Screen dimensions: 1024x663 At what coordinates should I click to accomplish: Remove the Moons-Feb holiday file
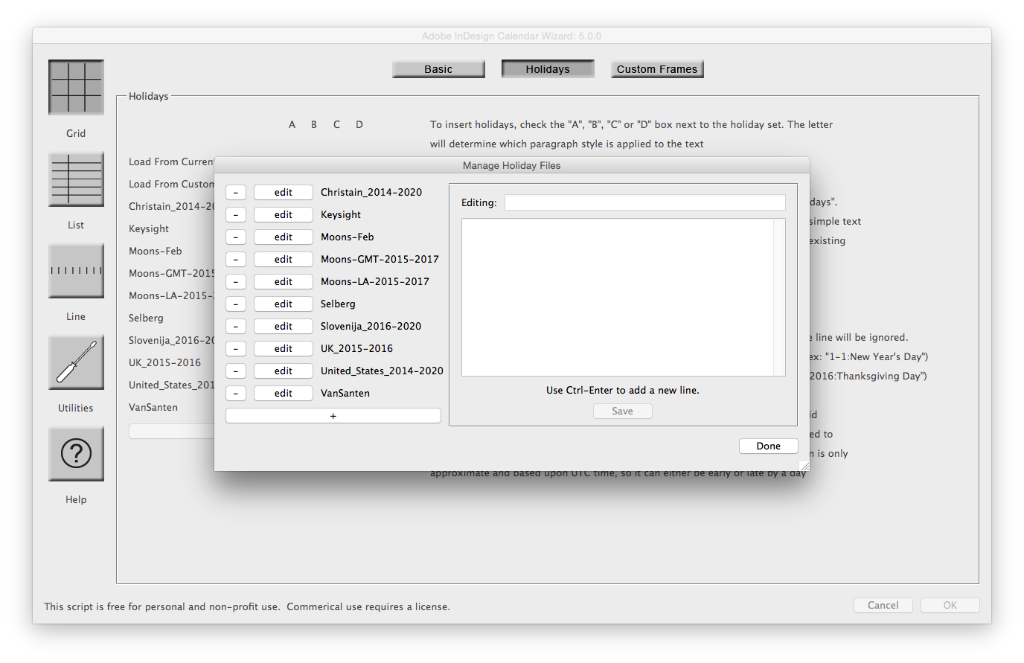tap(235, 237)
